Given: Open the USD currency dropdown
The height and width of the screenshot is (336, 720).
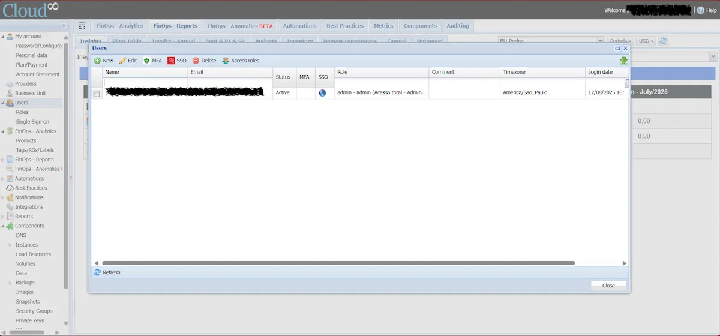Looking at the screenshot, I should [646, 41].
